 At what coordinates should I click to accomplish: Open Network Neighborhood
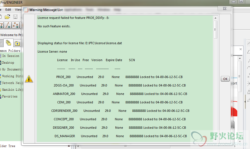(11, 83)
